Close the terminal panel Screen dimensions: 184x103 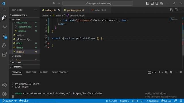click(181, 72)
